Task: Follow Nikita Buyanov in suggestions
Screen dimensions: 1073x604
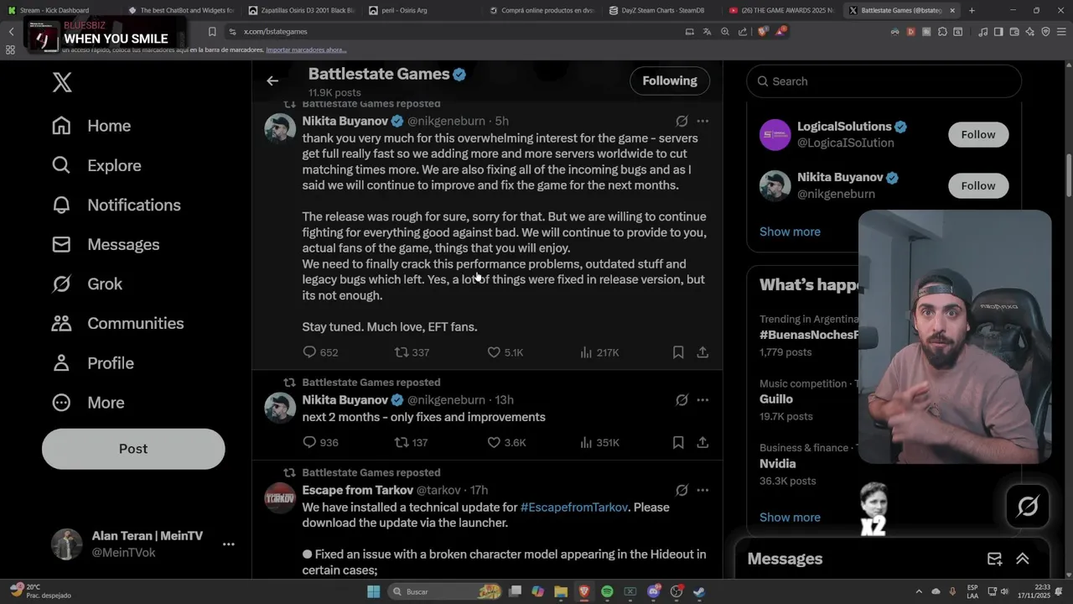Action: (977, 185)
